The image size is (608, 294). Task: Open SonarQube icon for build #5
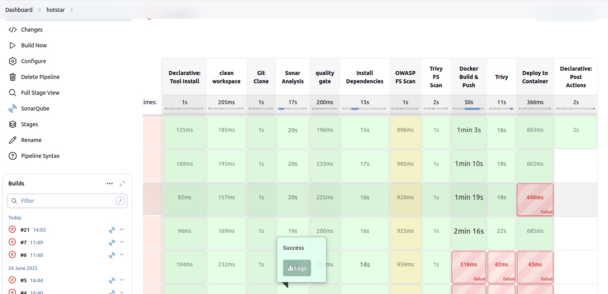point(112,280)
